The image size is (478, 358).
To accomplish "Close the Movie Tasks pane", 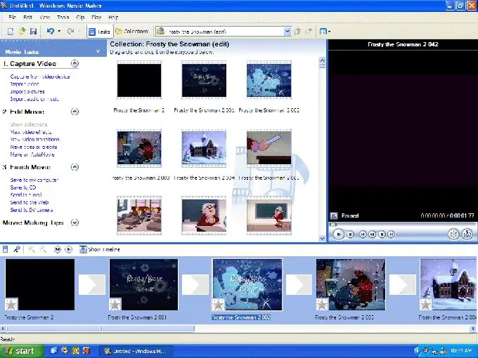I will (x=98, y=51).
